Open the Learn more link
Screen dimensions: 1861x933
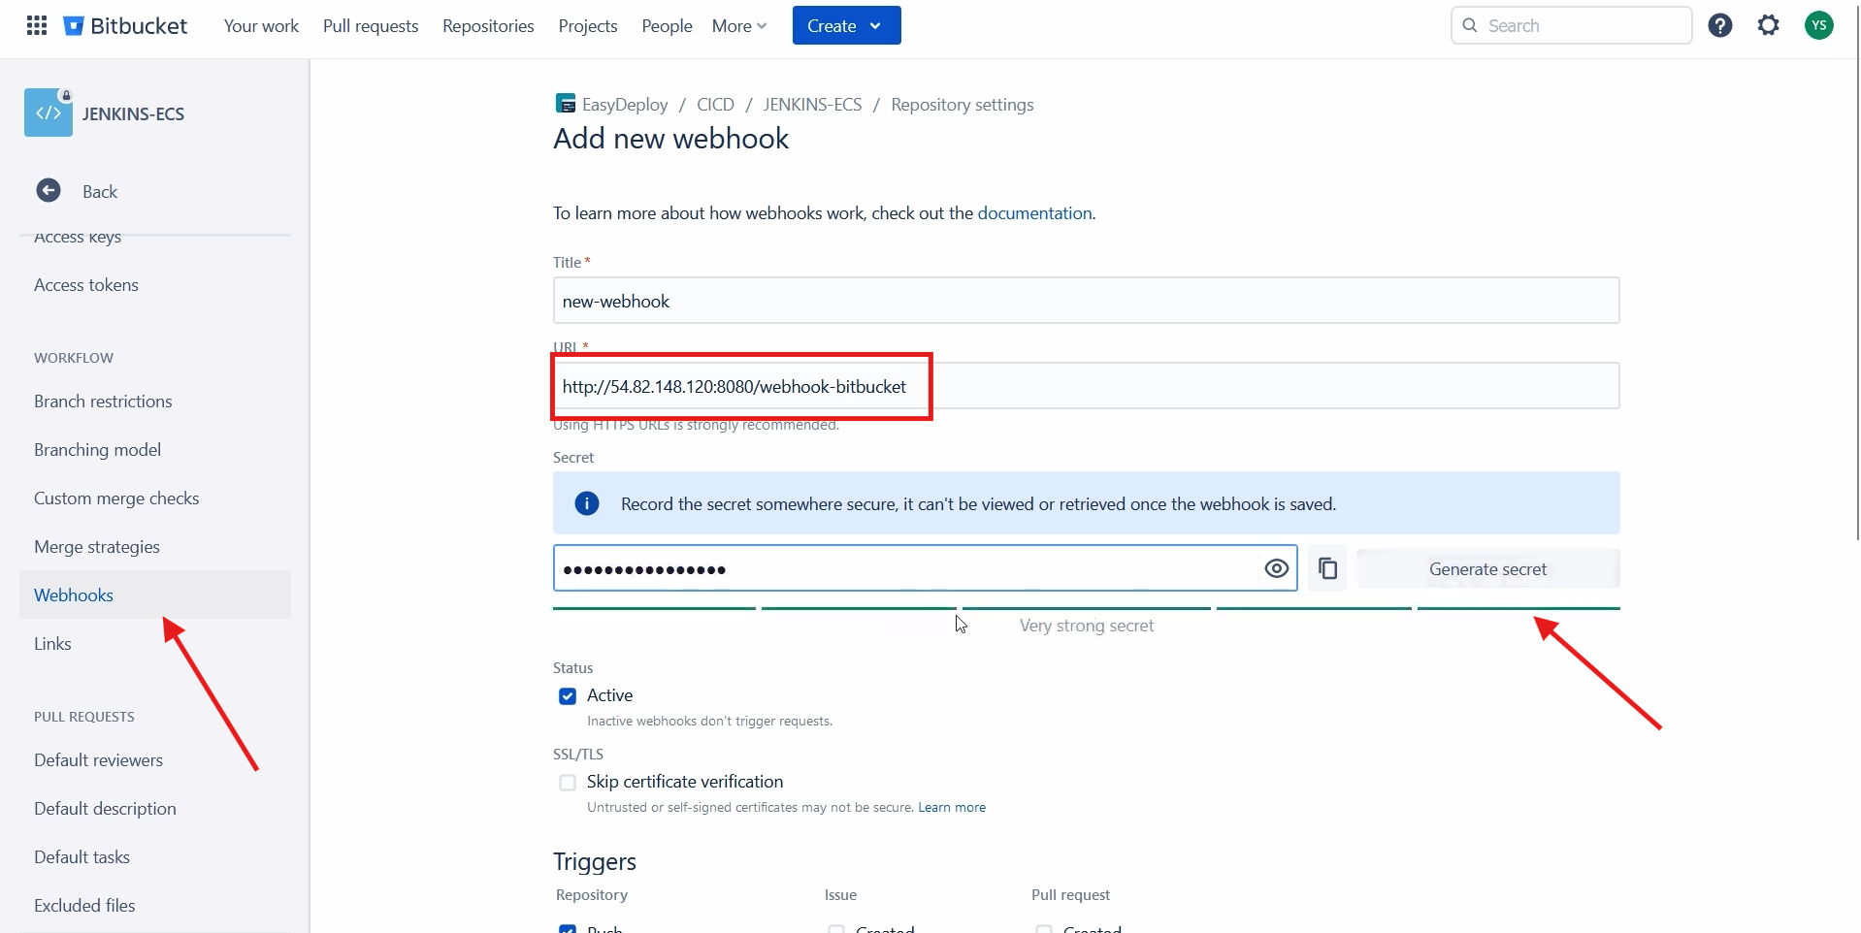[952, 807]
